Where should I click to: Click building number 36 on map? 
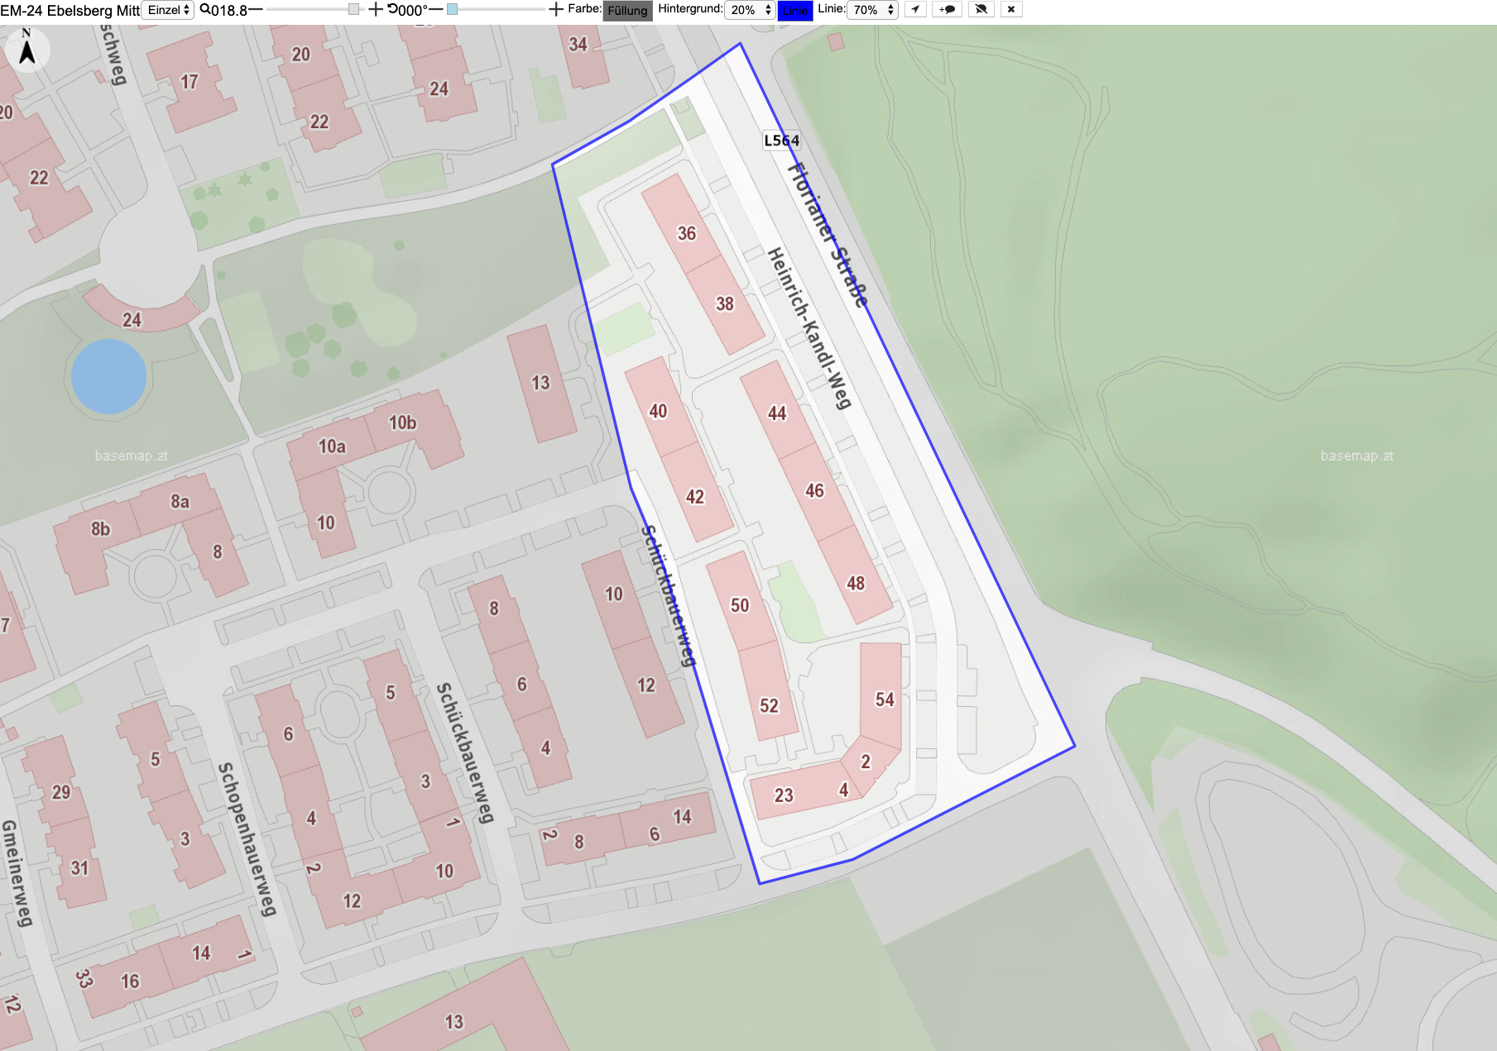tap(687, 233)
